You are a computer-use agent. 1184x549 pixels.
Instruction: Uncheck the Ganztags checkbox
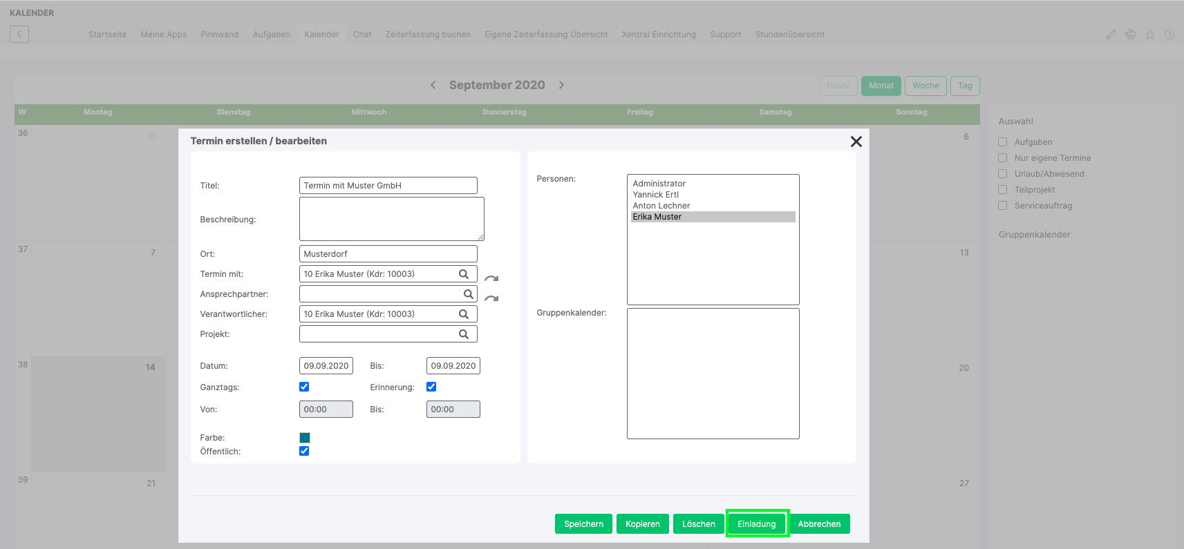pyautogui.click(x=304, y=387)
